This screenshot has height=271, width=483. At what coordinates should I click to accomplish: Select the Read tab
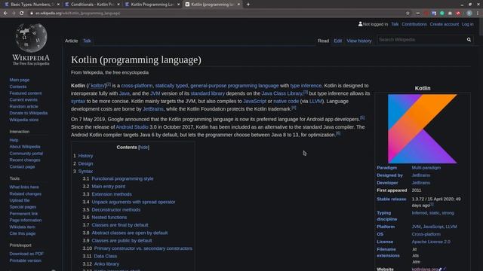coord(324,41)
